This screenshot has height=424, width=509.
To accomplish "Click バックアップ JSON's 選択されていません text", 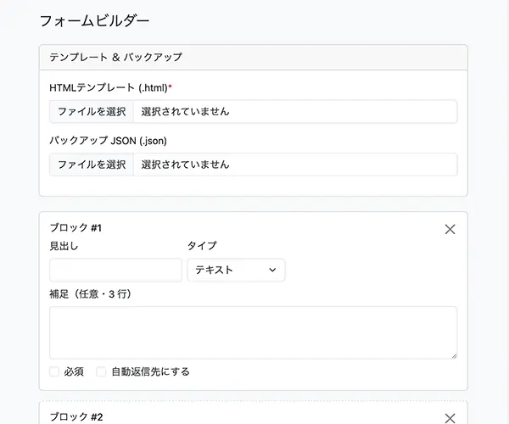I will (185, 165).
